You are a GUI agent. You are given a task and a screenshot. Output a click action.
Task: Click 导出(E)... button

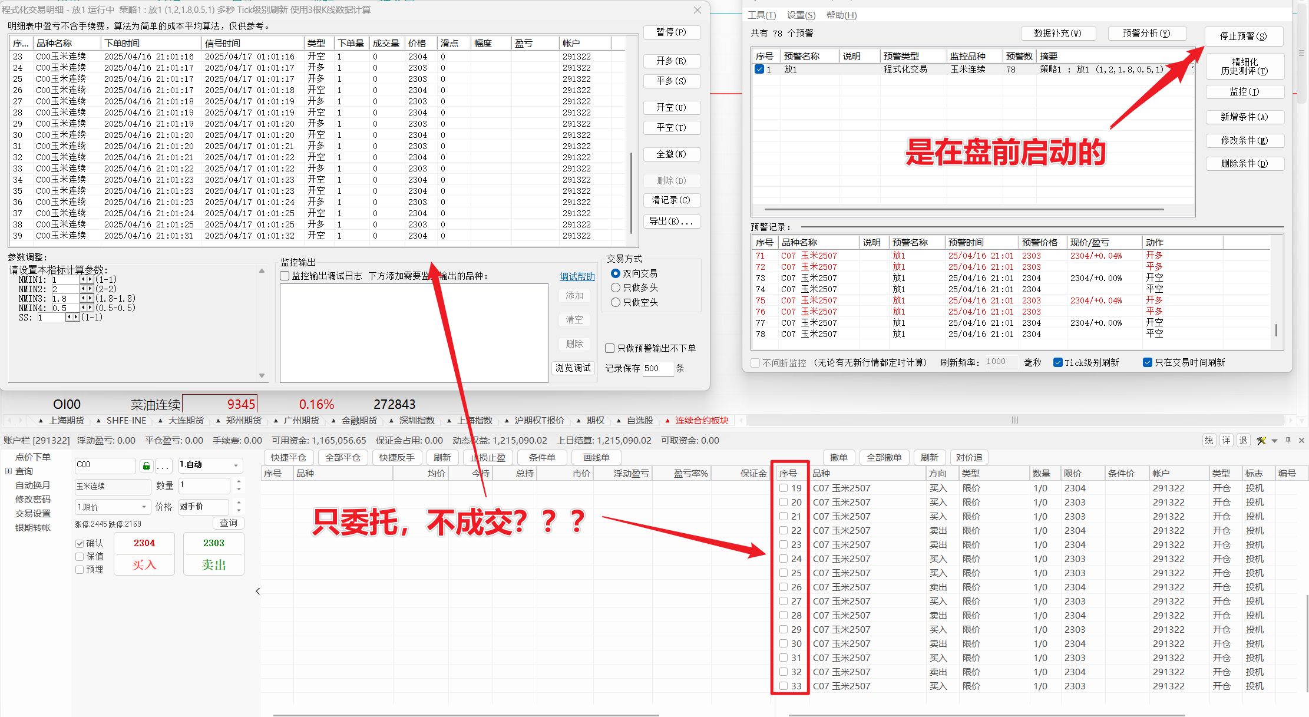click(672, 221)
